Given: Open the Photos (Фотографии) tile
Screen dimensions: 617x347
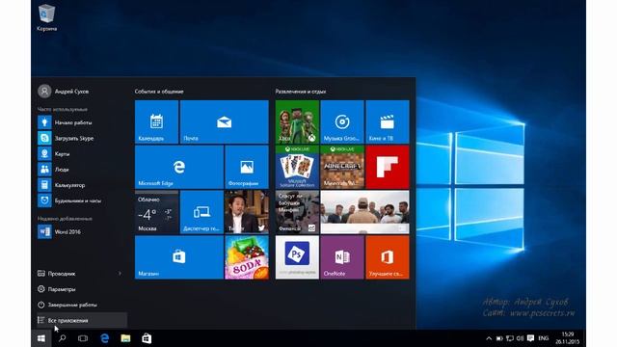Looking at the screenshot, I should [x=247, y=167].
